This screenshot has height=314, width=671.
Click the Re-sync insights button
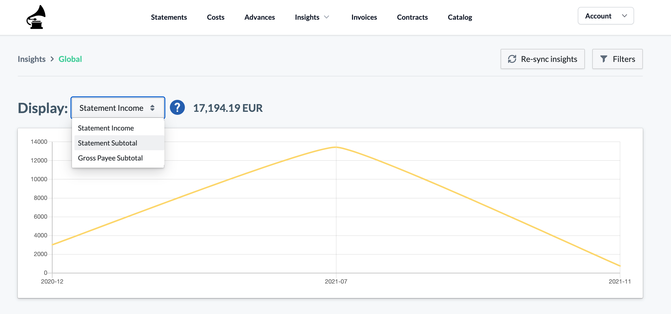point(542,59)
